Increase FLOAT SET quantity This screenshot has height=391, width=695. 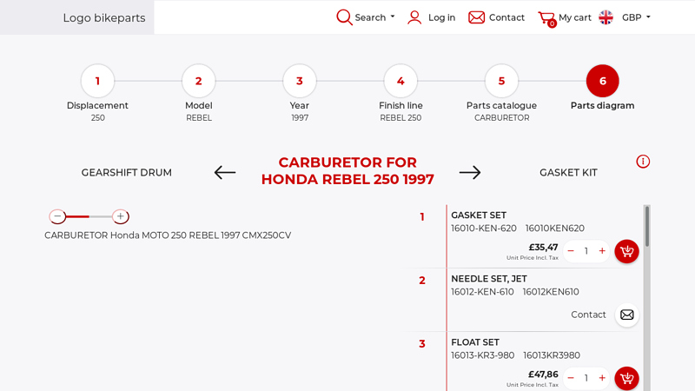pyautogui.click(x=602, y=378)
